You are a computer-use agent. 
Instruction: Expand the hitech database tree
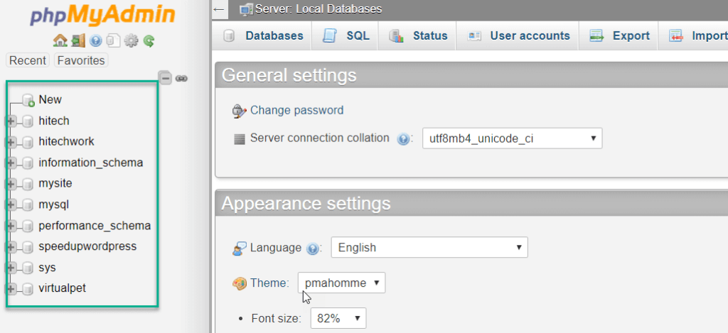tap(11, 121)
